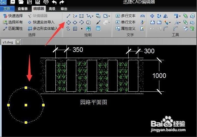Select the Rectangle drawing tool
The width and height of the screenshot is (197, 137).
pyautogui.click(x=81, y=16)
